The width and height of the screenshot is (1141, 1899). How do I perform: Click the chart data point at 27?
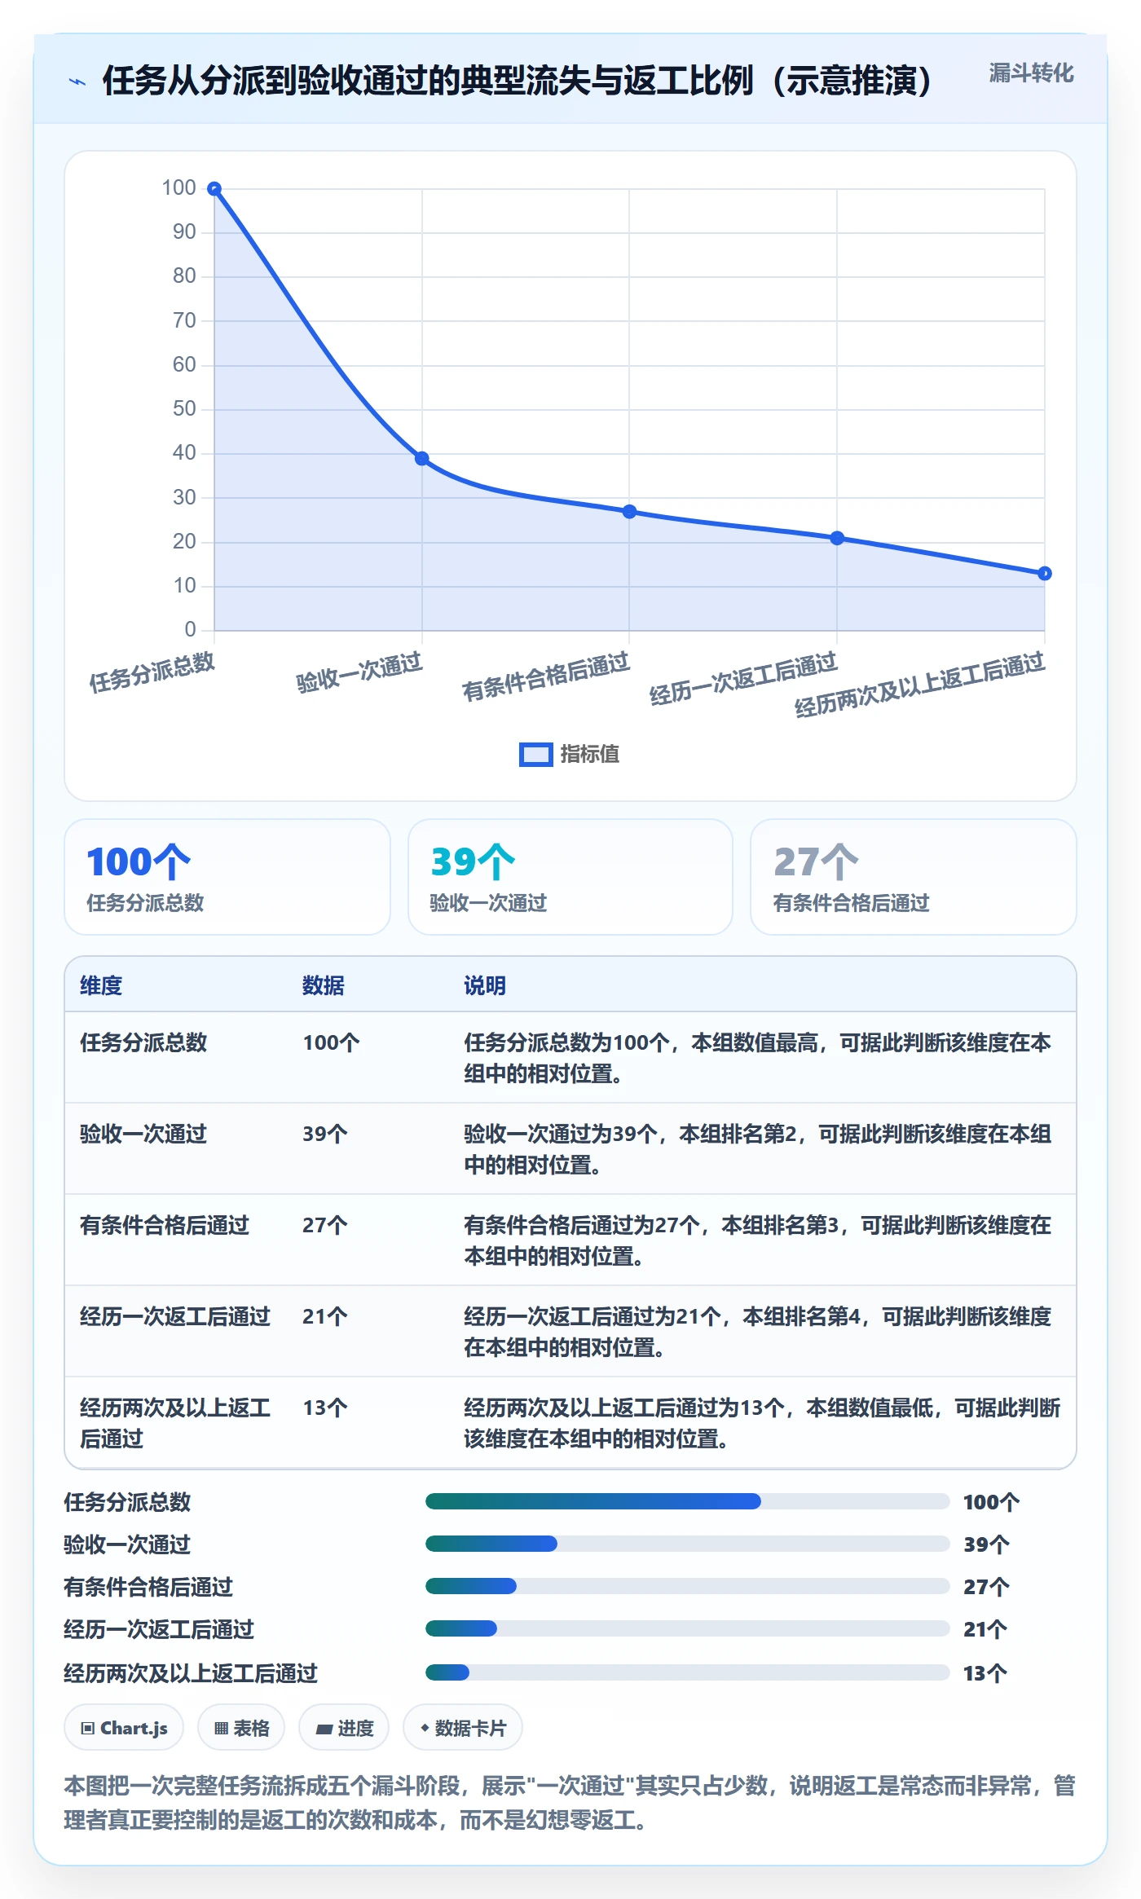[629, 512]
